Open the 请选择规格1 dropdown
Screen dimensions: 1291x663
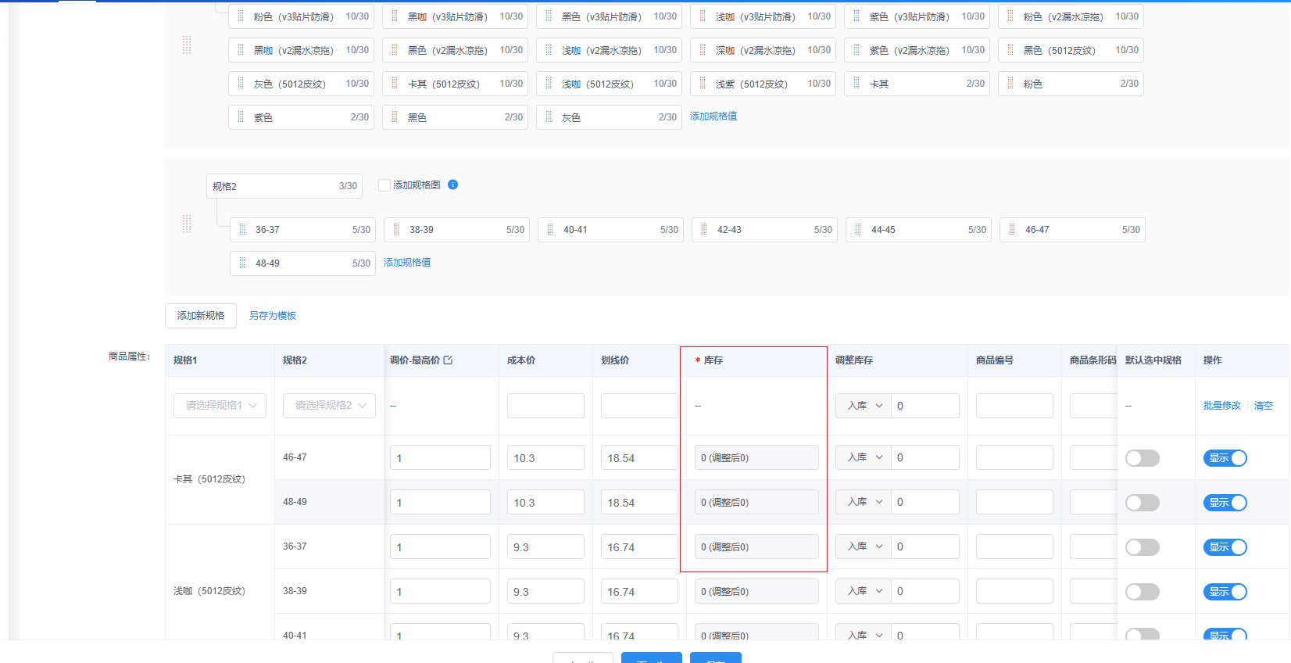point(220,406)
